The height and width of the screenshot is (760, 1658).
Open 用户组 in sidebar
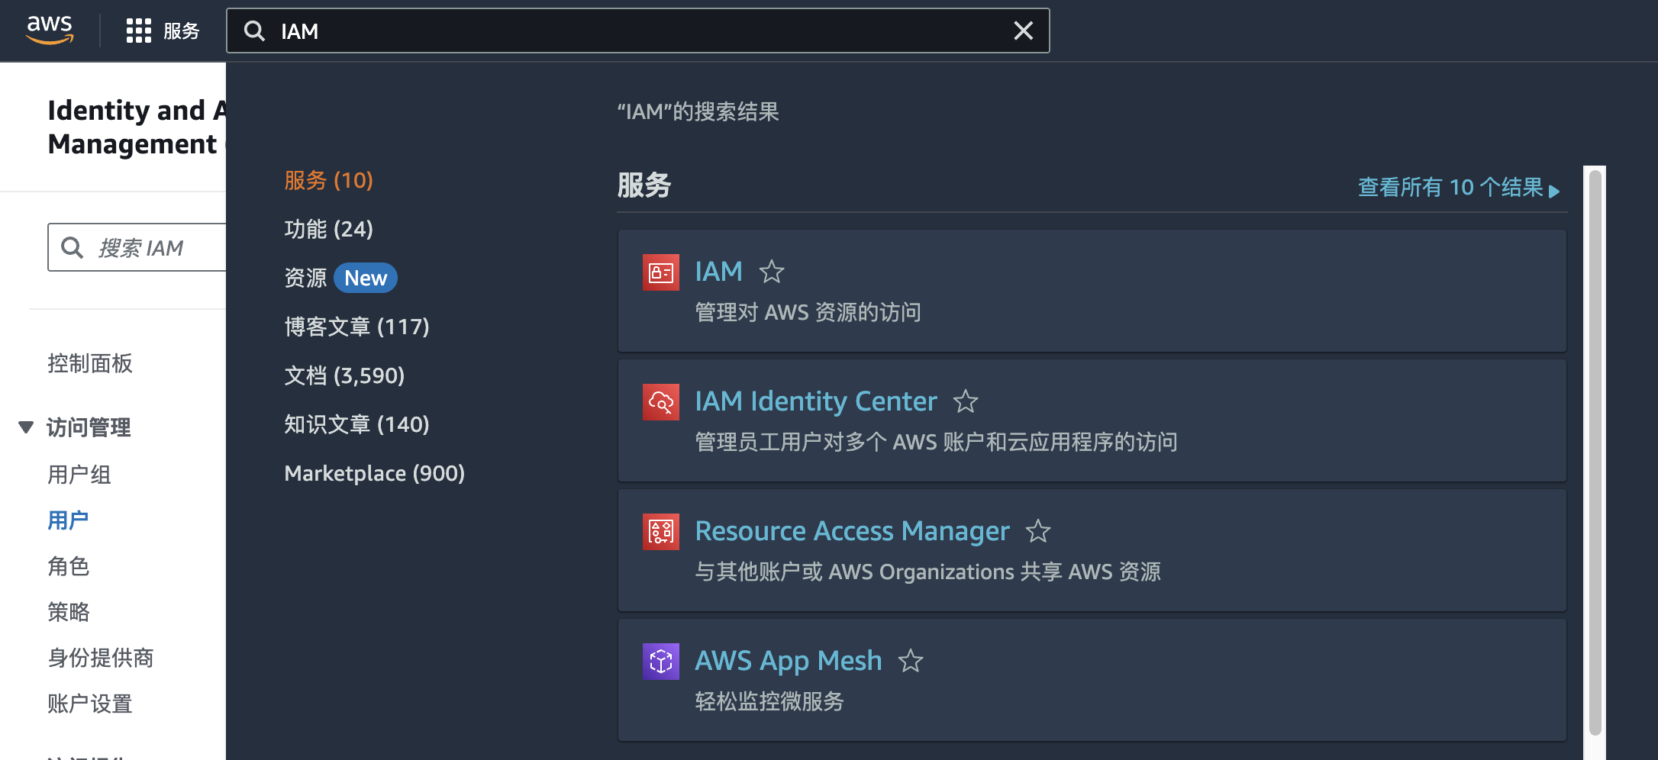tap(79, 475)
